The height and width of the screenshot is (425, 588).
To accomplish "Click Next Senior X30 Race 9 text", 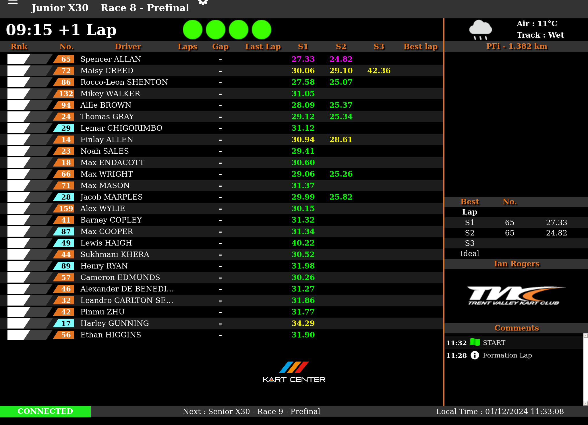I will [x=251, y=411].
